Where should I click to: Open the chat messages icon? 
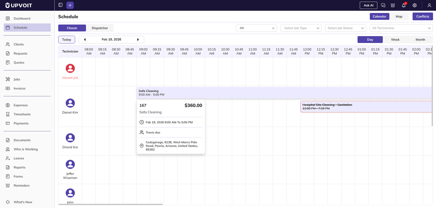(383, 5)
